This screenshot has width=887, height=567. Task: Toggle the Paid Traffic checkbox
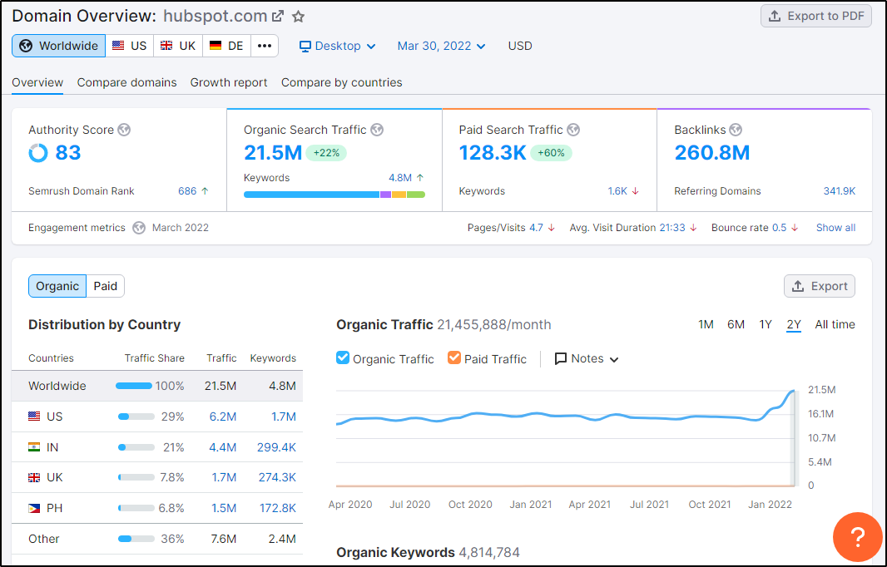point(454,358)
